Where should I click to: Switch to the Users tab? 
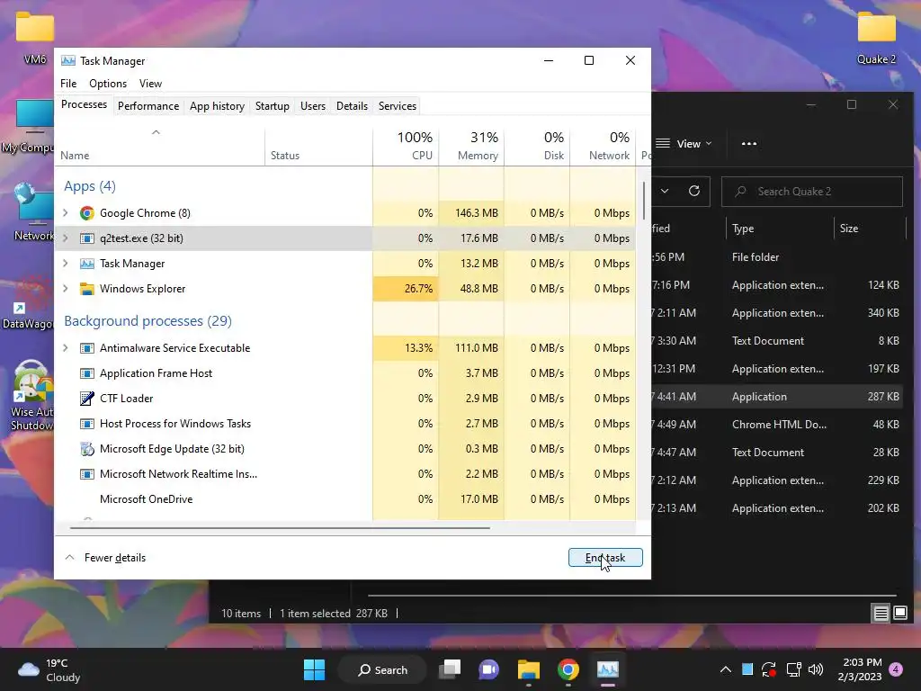click(312, 106)
